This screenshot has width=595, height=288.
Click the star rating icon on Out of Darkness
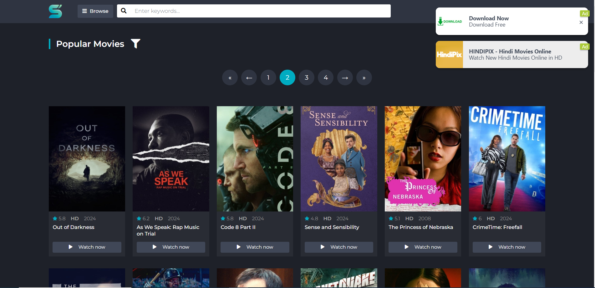pyautogui.click(x=55, y=218)
